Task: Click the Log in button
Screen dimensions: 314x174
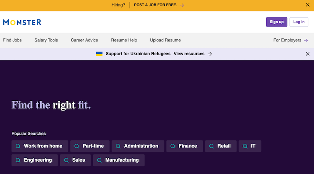Action: click(x=299, y=22)
